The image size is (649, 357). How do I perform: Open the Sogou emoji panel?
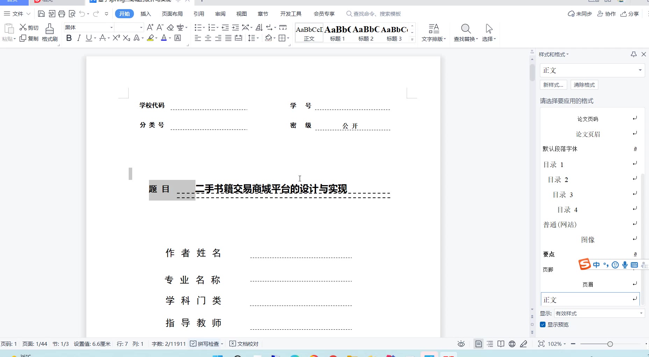pyautogui.click(x=615, y=265)
